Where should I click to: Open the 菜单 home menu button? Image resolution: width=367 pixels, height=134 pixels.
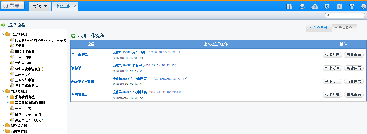point(13,5)
